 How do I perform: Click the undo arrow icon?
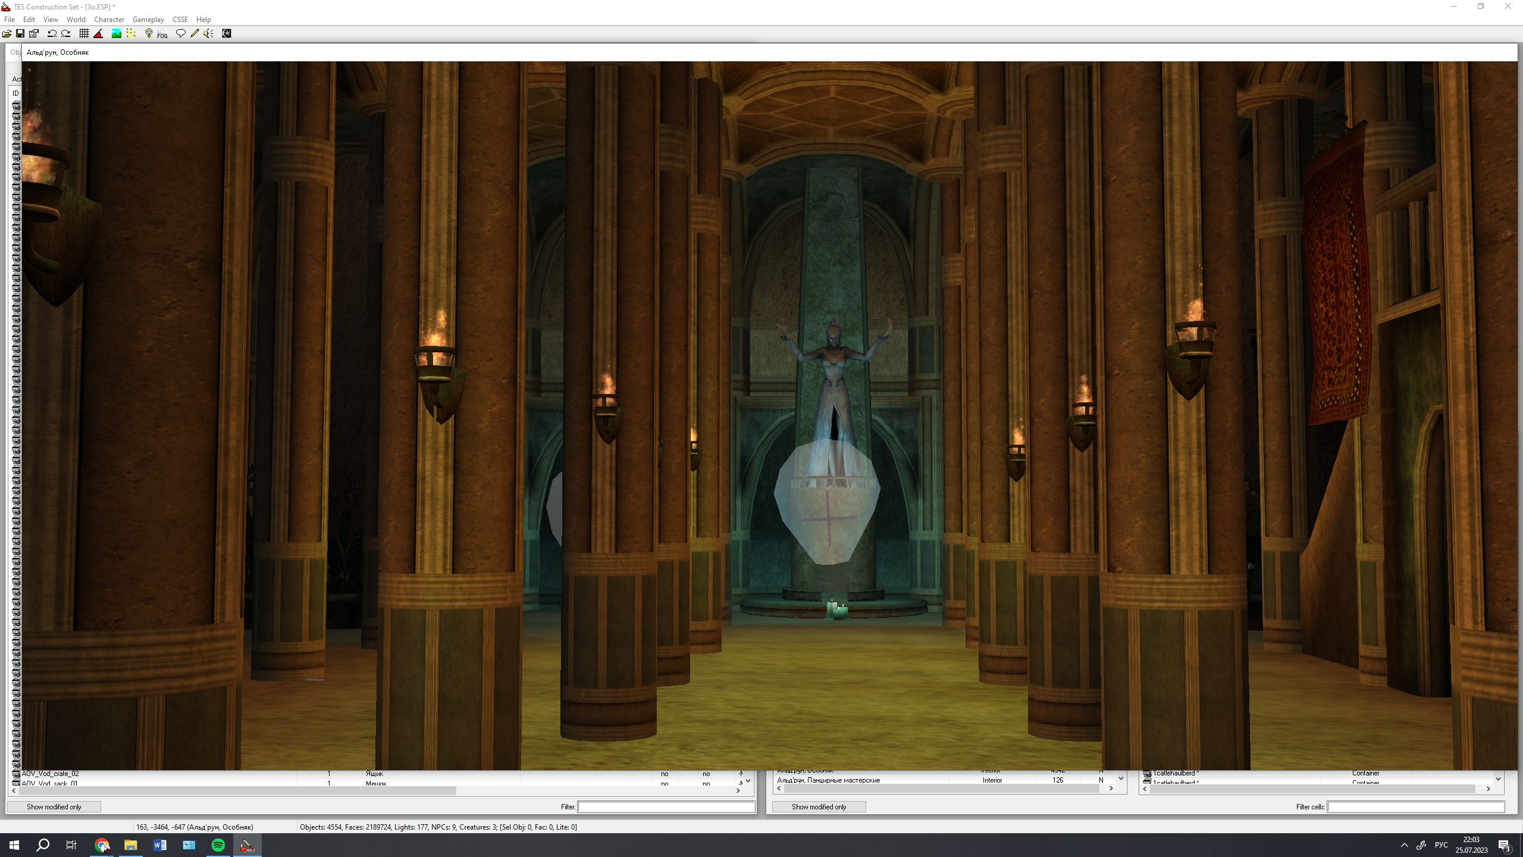[52, 33]
